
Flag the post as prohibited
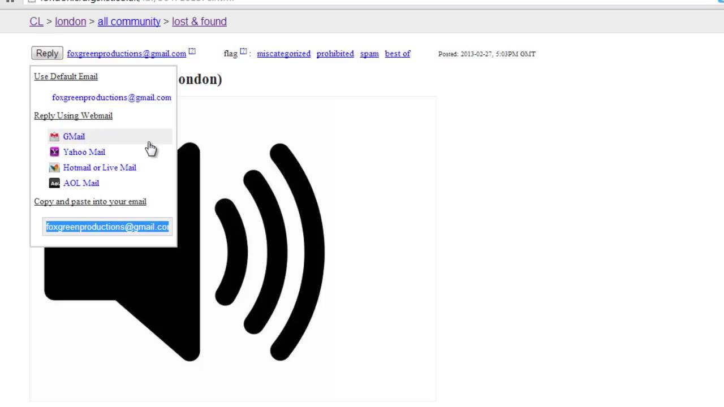point(335,54)
